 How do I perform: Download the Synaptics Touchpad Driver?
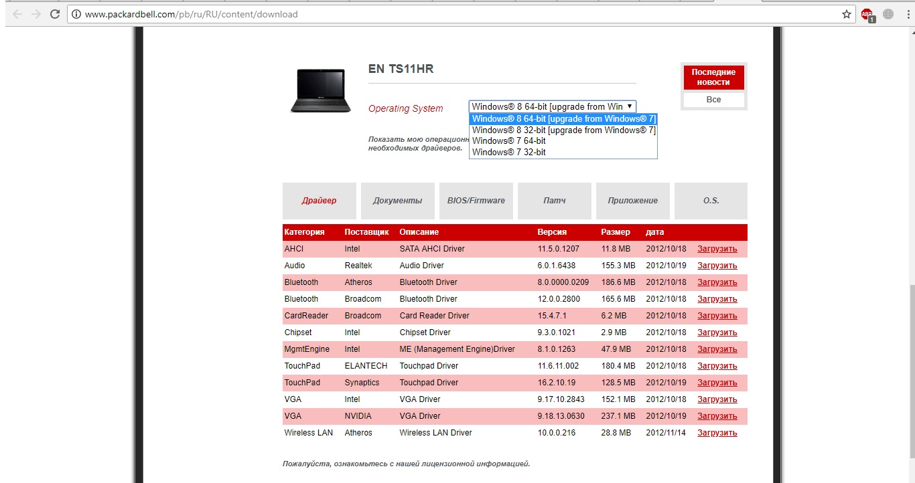(x=717, y=383)
